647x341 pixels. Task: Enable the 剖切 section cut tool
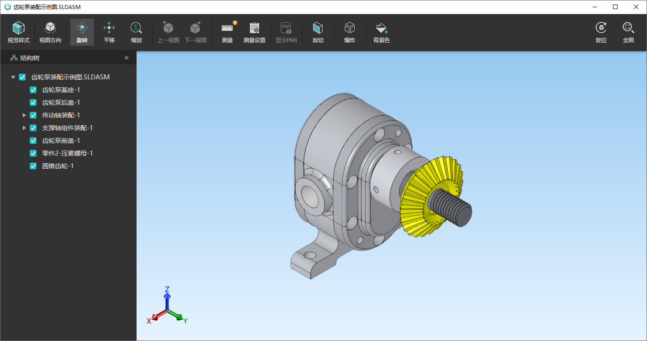(318, 32)
